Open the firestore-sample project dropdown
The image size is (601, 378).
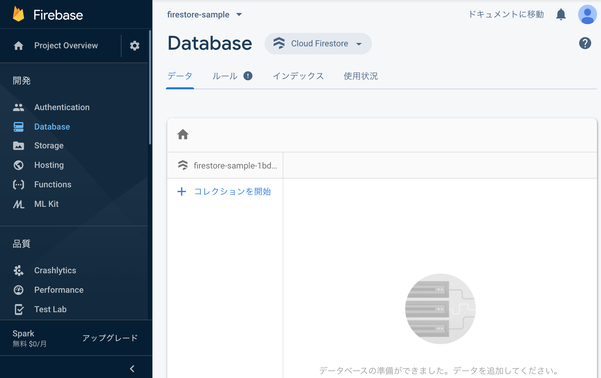[x=204, y=14]
